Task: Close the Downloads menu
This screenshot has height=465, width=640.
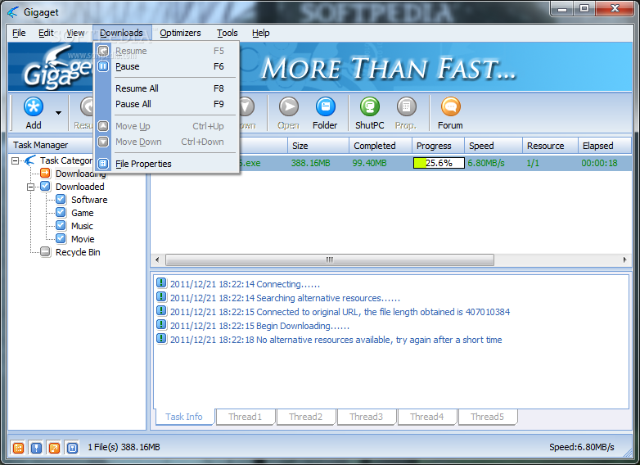Action: (122, 33)
